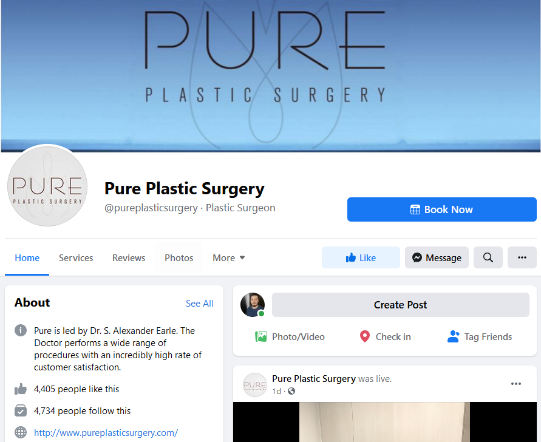Select the Photo/Video option

point(290,336)
